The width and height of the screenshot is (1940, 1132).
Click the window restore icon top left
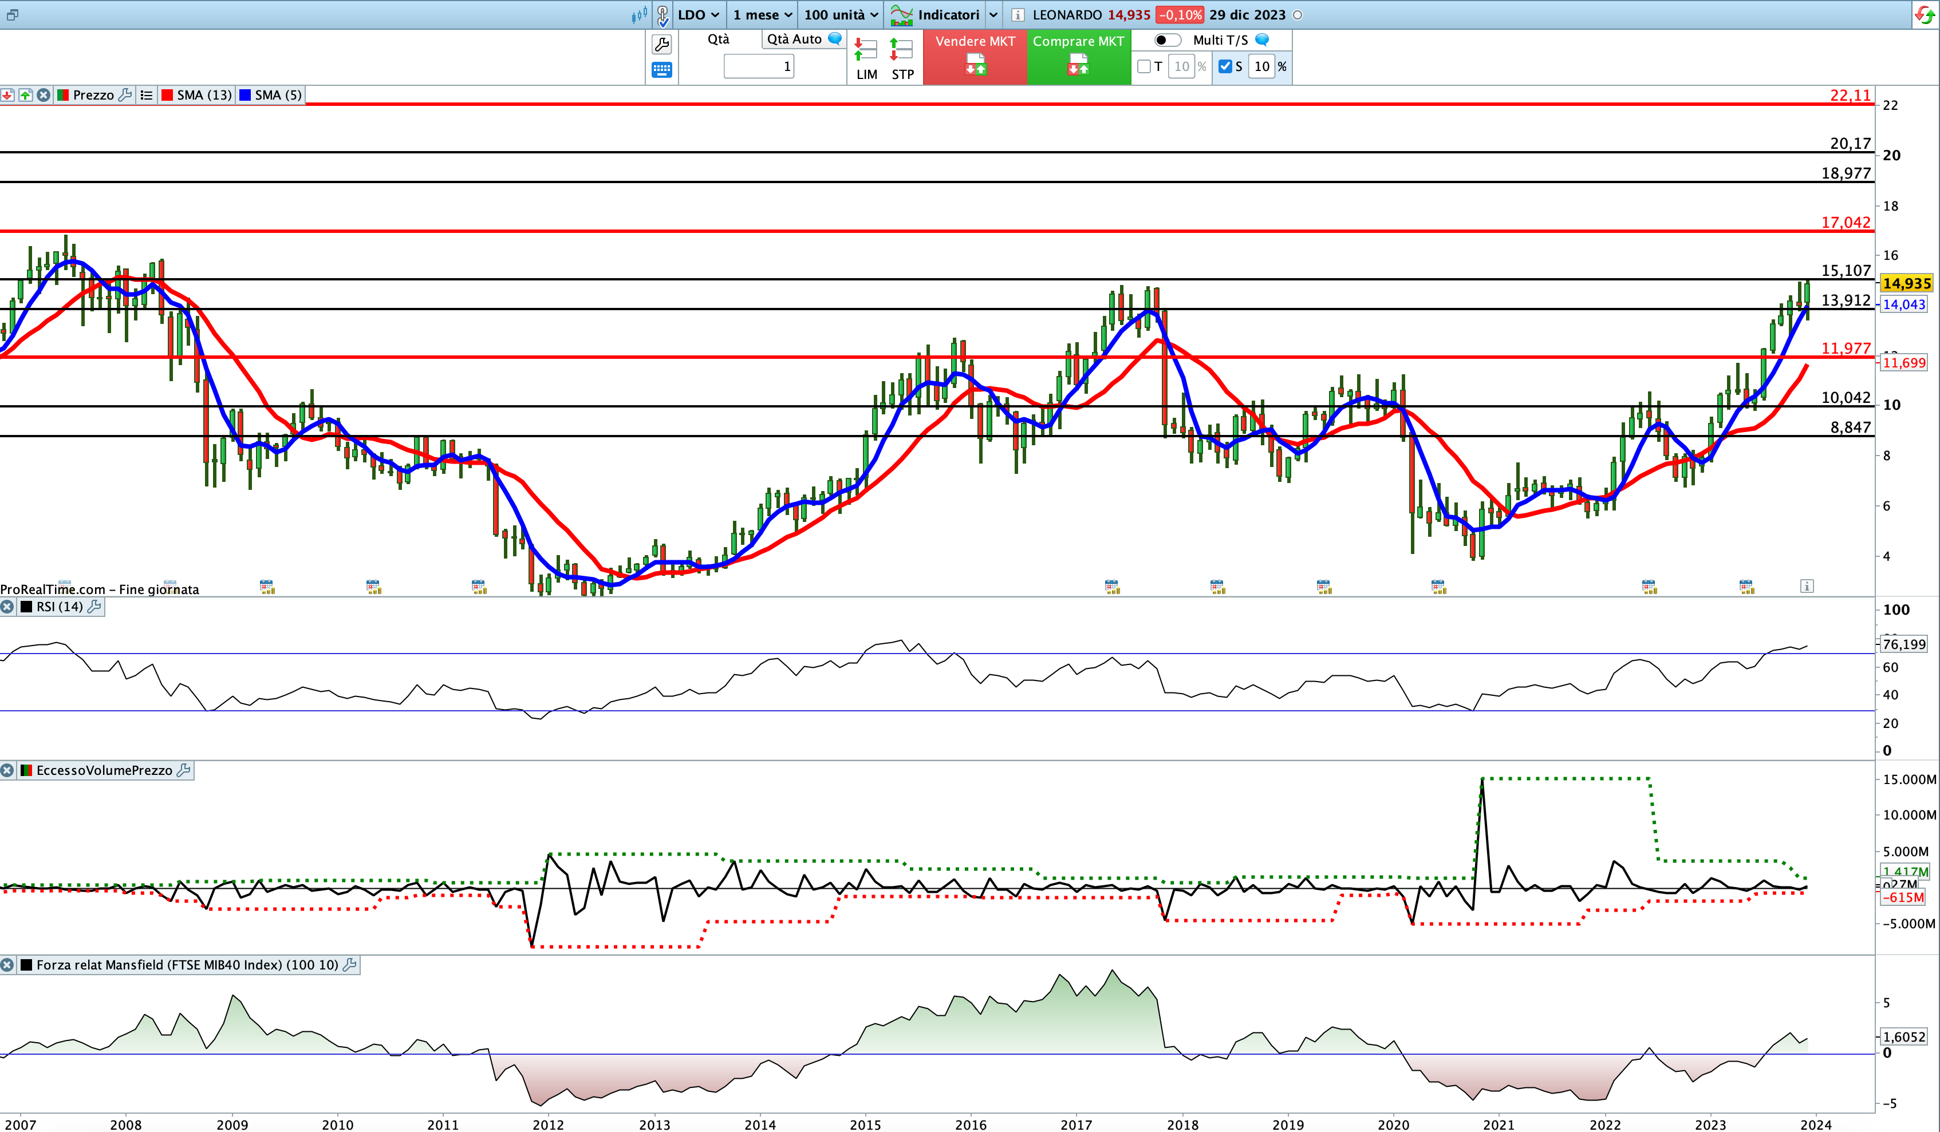[x=13, y=15]
